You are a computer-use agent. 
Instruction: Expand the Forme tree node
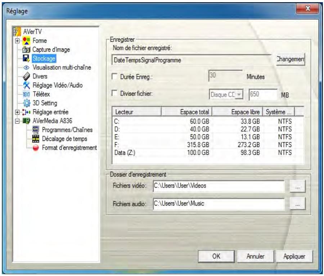point(17,41)
